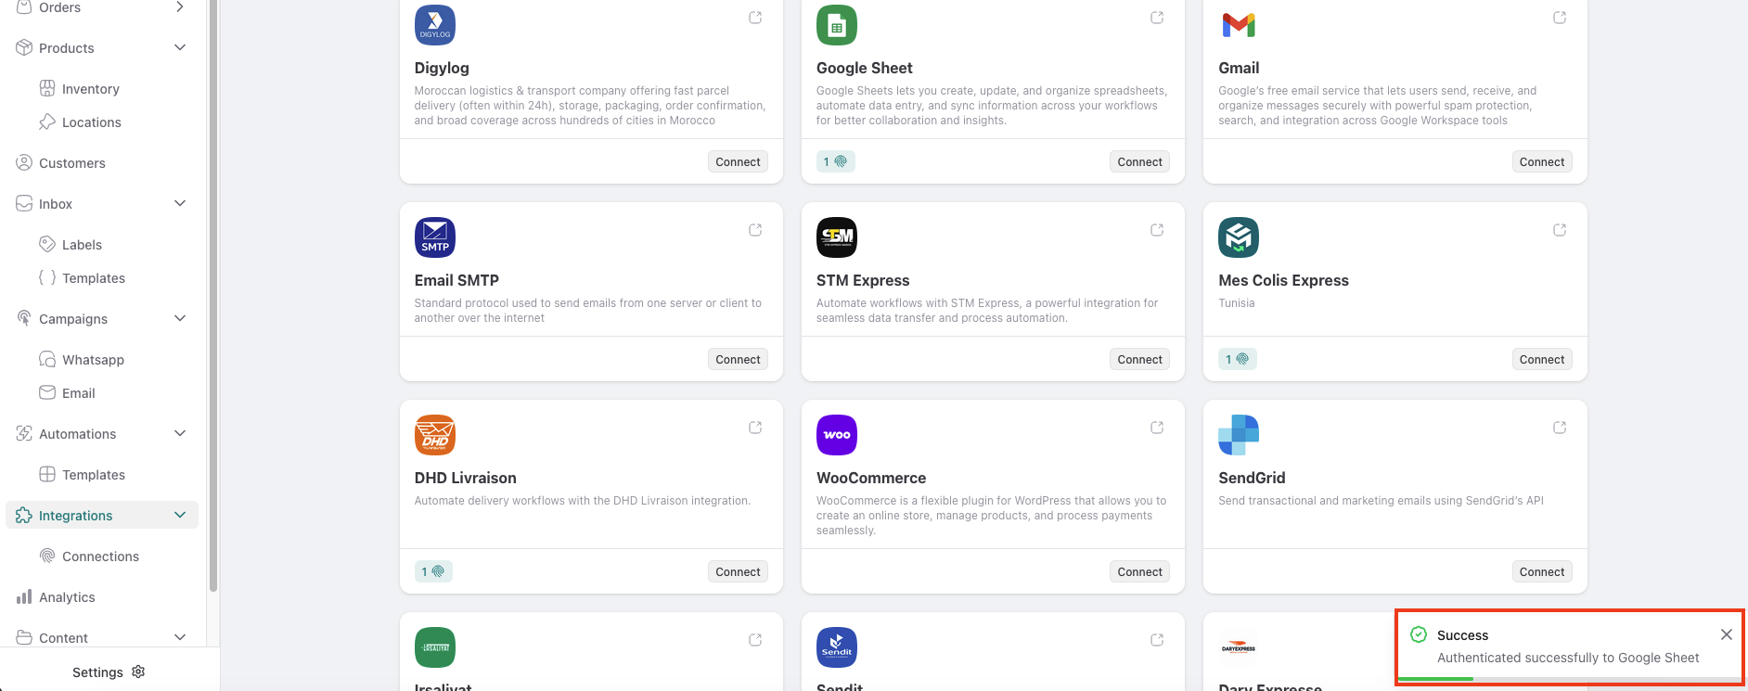Open Gmail card external link icon
Viewport: 1748px width, 691px height.
[1559, 18]
